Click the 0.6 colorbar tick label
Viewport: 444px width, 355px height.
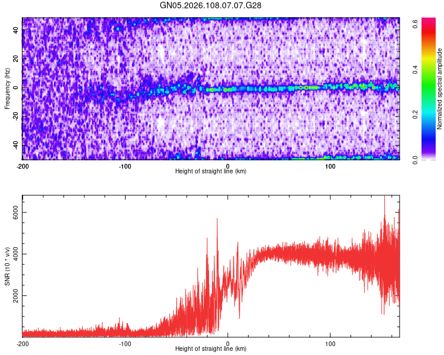(416, 24)
